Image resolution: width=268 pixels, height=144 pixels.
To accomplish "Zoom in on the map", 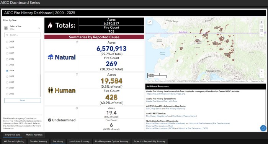I will coord(261,71).
